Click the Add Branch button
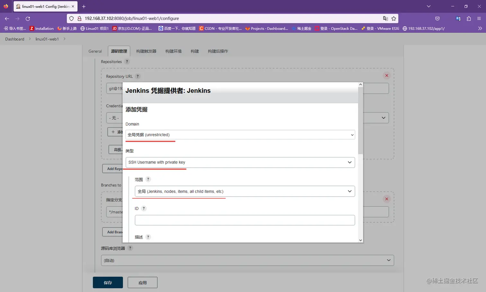This screenshot has height=292, width=486. pos(113,232)
